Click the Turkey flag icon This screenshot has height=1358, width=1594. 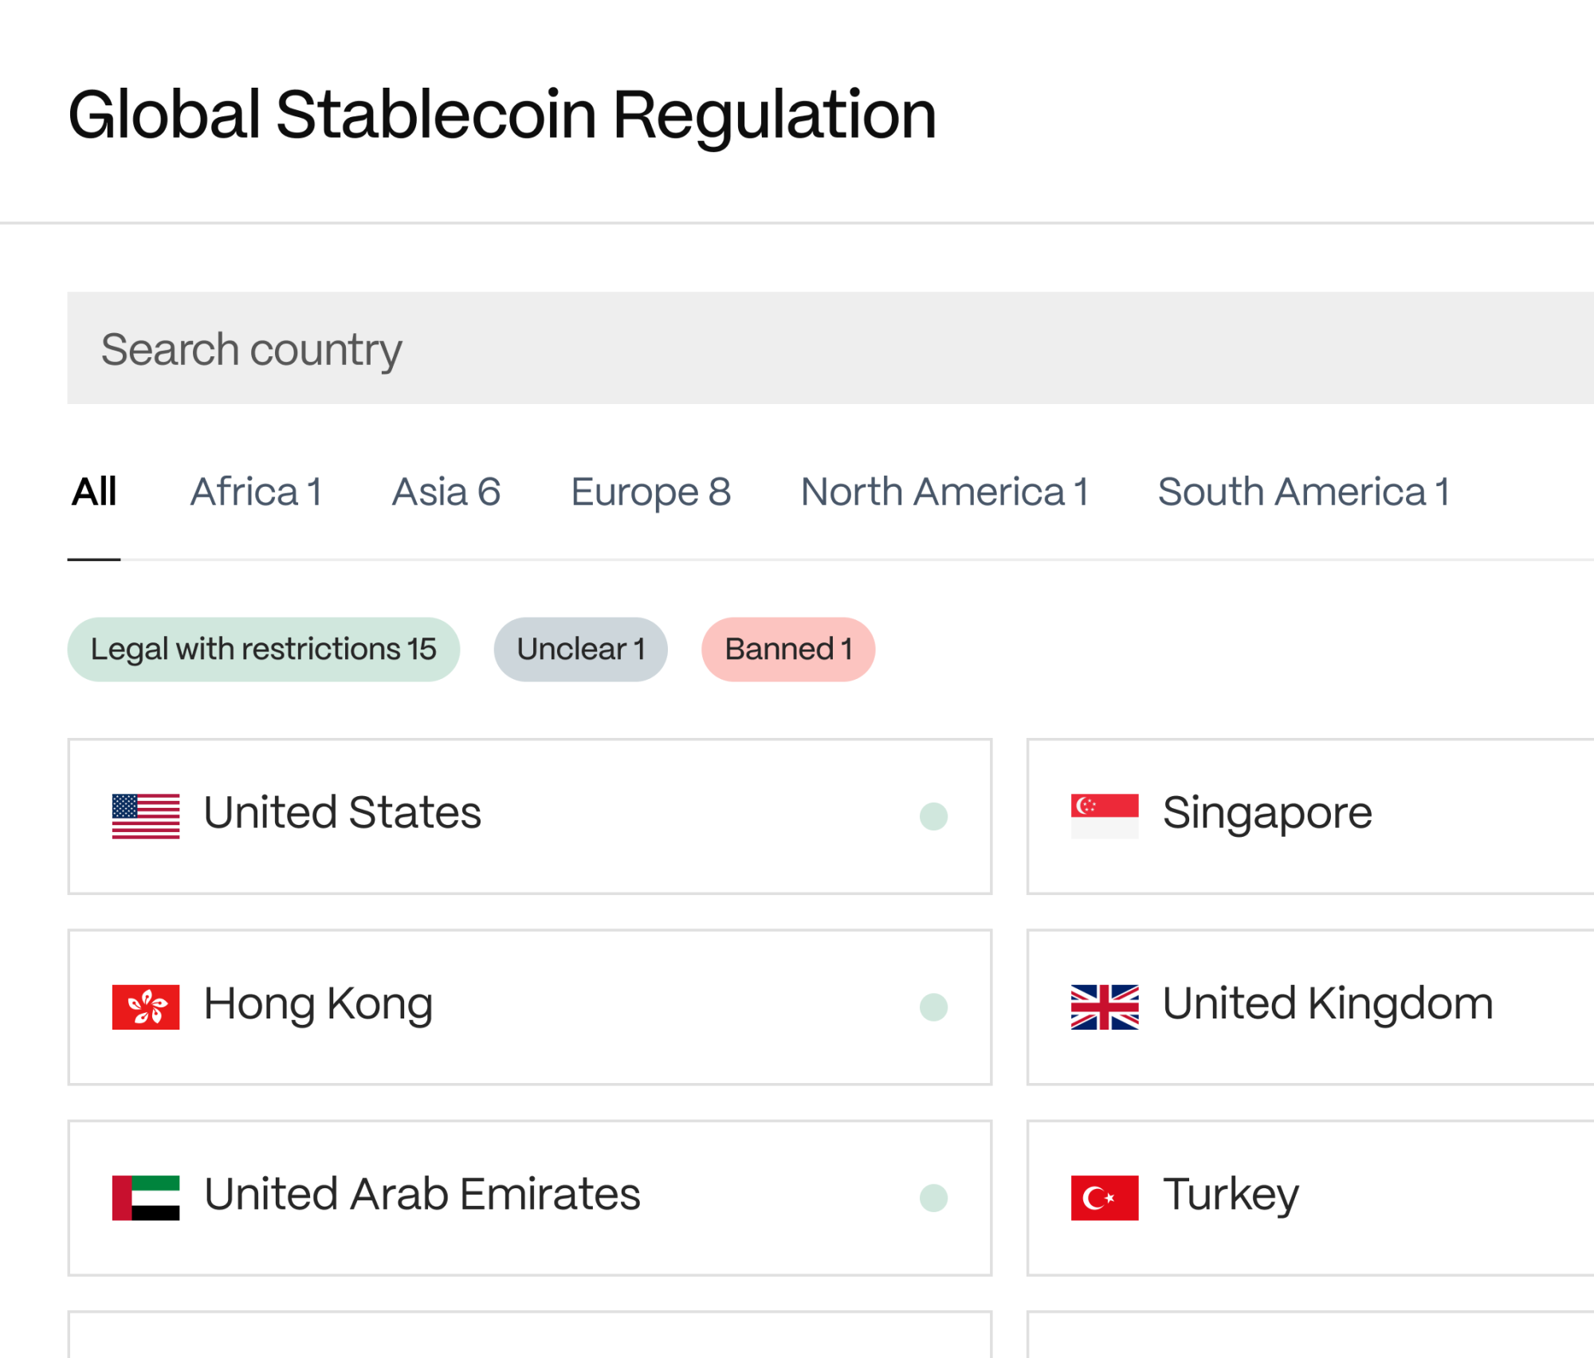pyautogui.click(x=1105, y=1198)
